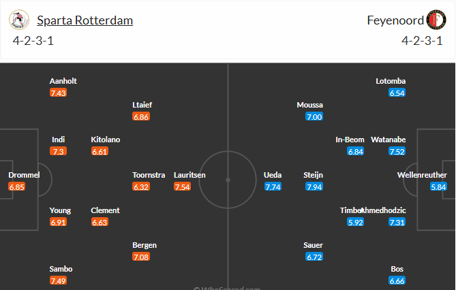Click In-Beom's 6.84 rating badge
456x290 pixels.
point(355,151)
